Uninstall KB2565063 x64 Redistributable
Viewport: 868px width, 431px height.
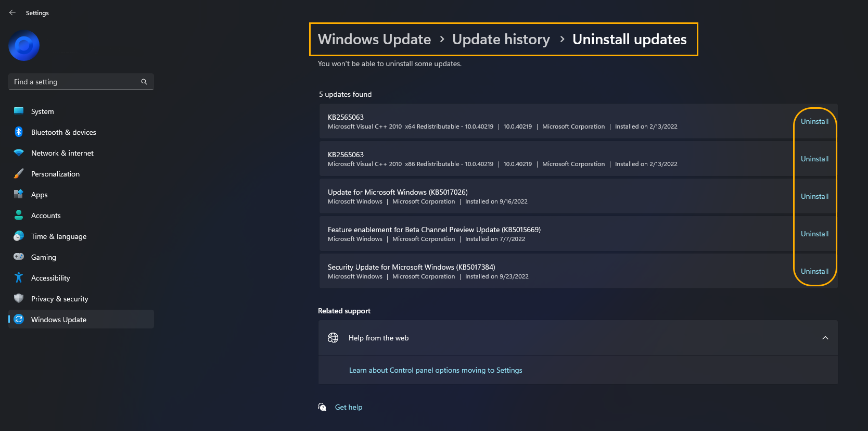tap(814, 121)
